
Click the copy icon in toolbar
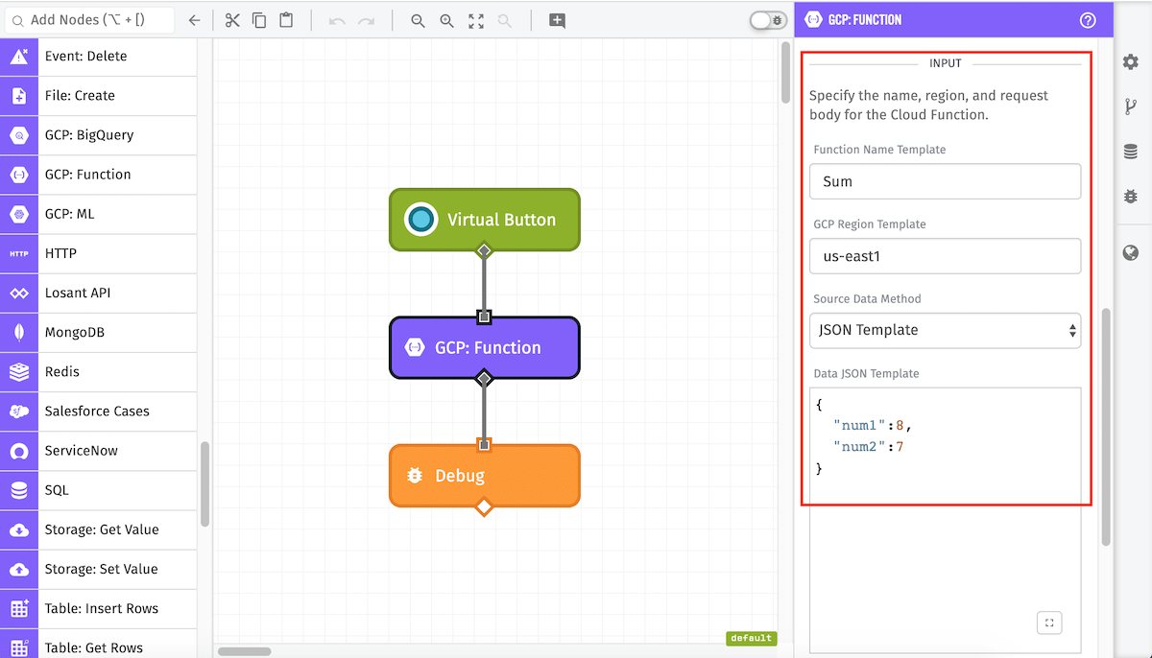[259, 20]
